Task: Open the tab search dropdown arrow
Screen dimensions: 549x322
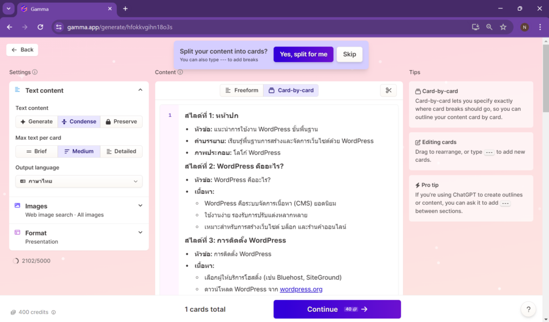Action: (x=9, y=9)
